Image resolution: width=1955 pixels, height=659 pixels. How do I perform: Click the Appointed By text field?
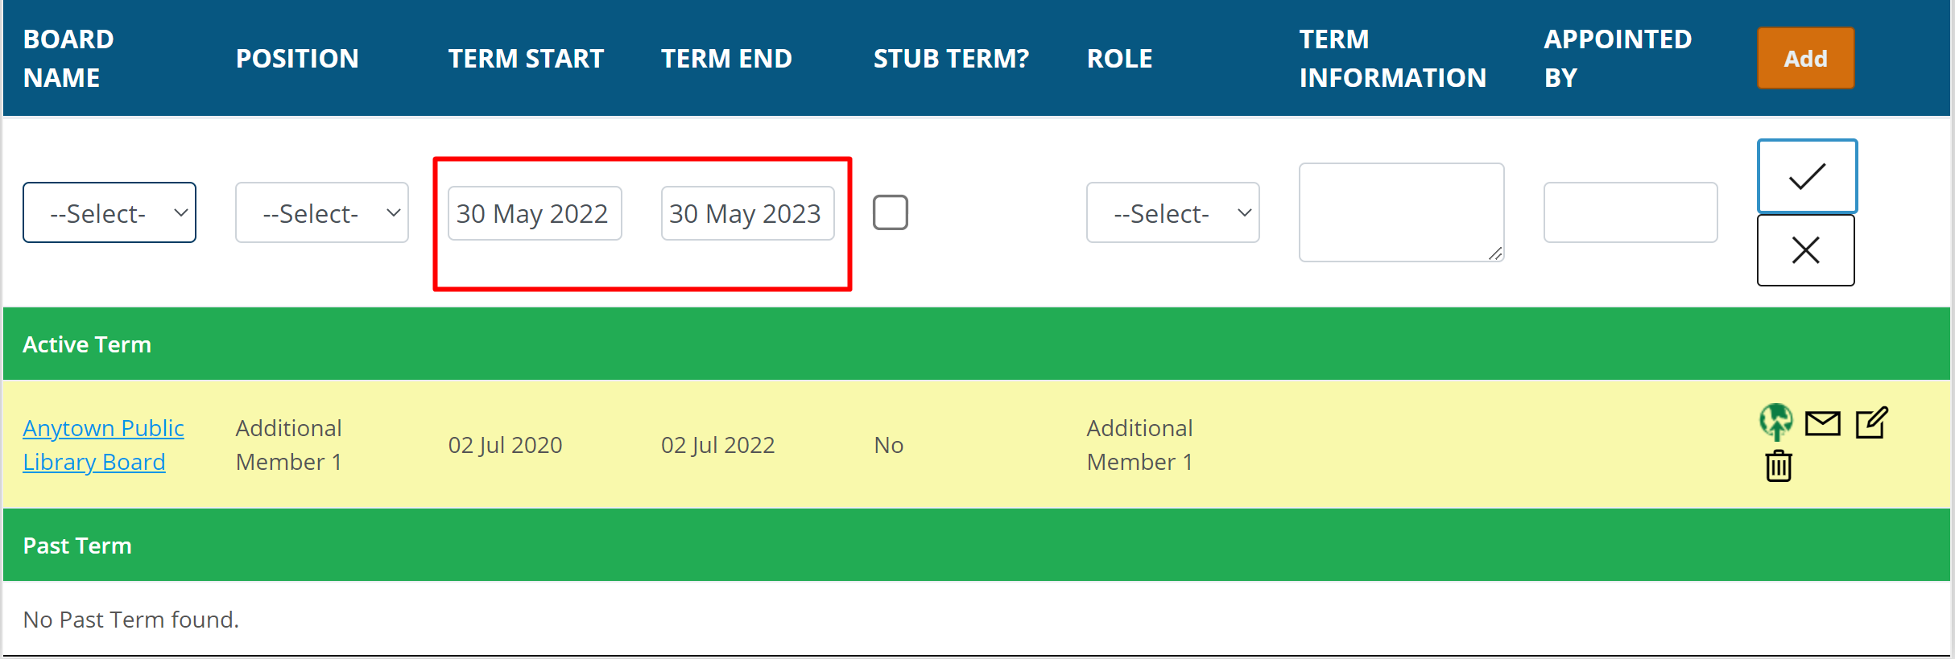pos(1630,212)
